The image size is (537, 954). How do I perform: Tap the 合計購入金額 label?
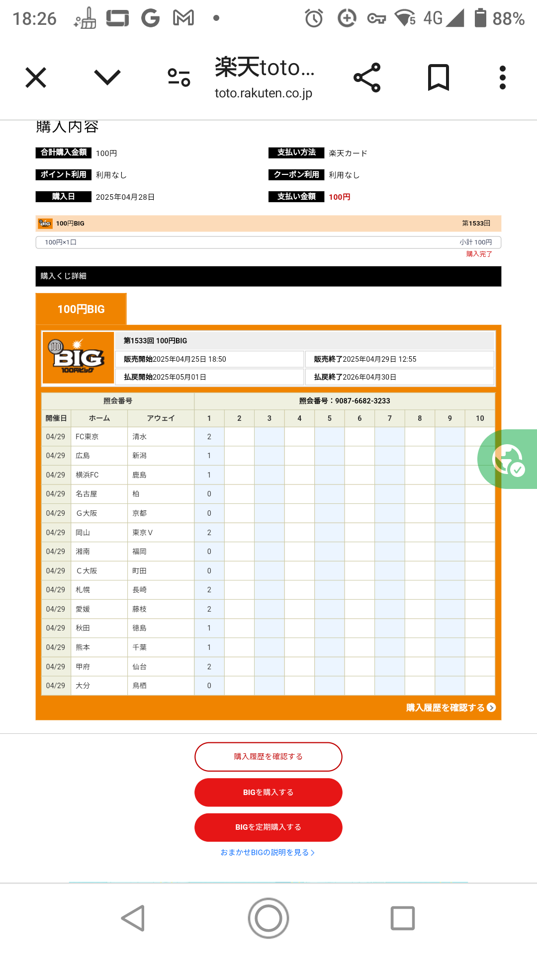pyautogui.click(x=64, y=153)
